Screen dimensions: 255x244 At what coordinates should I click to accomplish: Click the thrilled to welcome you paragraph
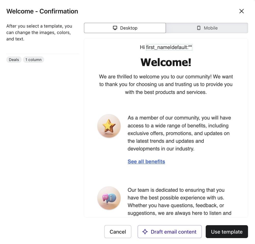pos(166,84)
